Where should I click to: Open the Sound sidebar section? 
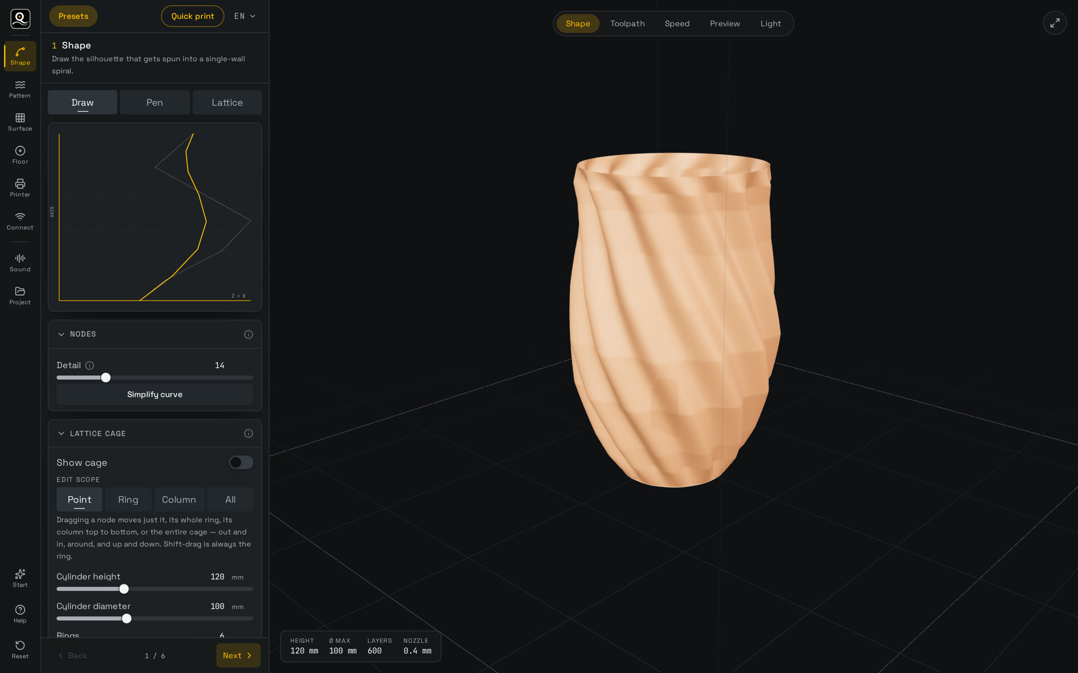[x=20, y=263]
